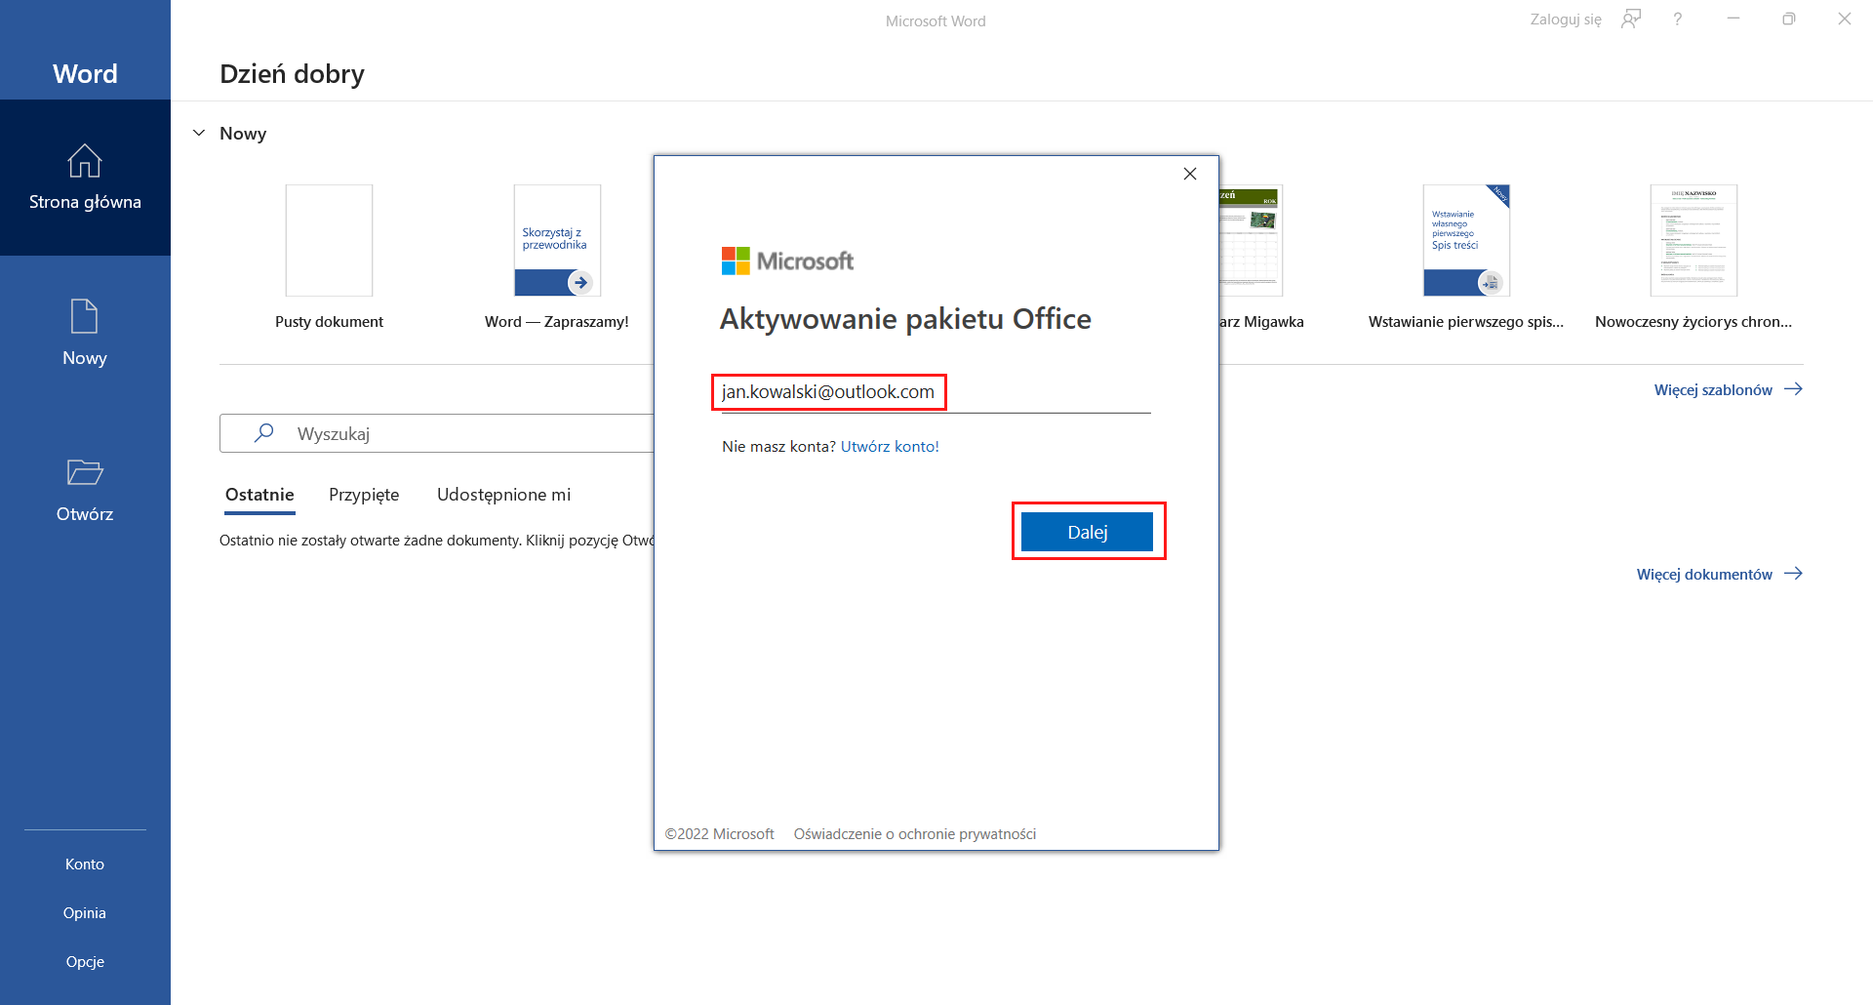Screen dimensions: 1873x1005
Task: Click the search magnifier icon
Action: [x=263, y=433]
